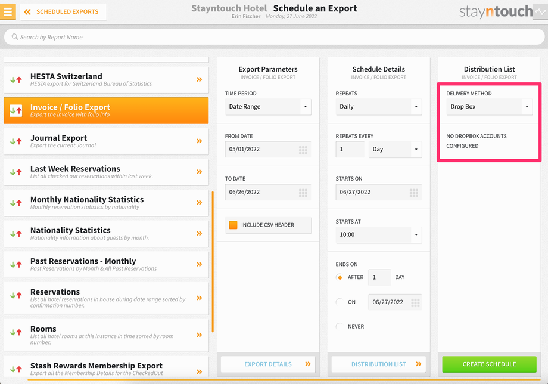
Task: Toggle the Include CSV Header checkbox
Action: coord(233,225)
